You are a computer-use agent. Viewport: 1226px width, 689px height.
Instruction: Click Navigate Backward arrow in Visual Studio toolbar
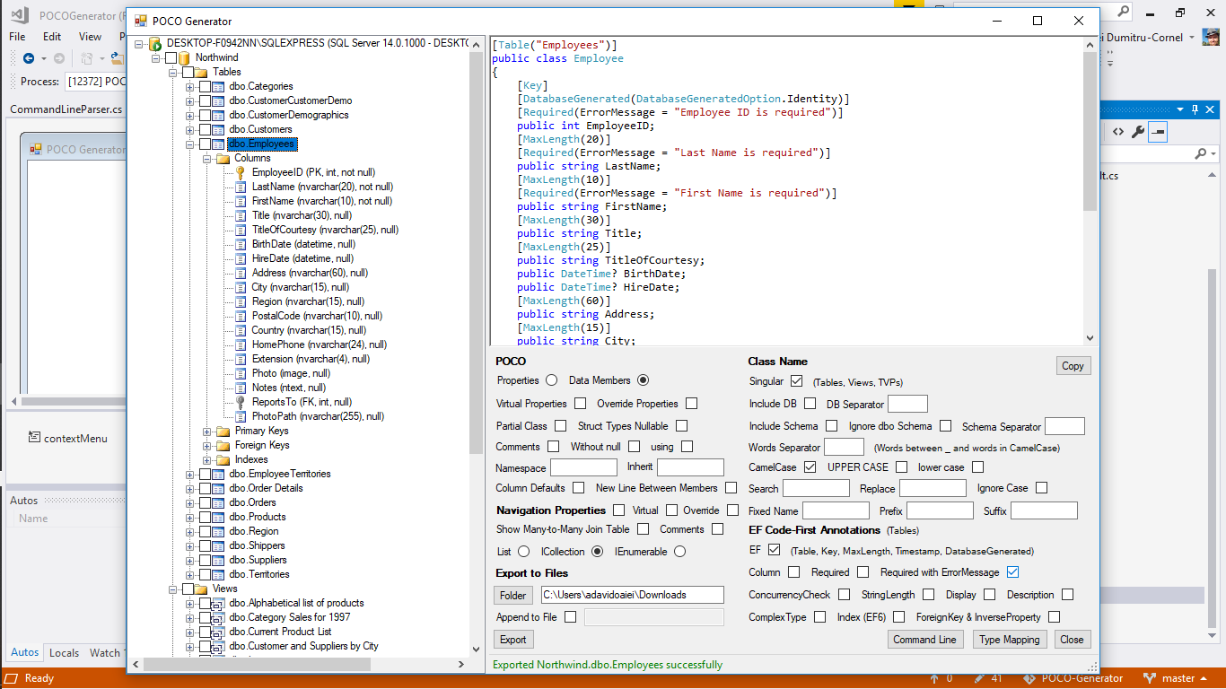[x=29, y=58]
